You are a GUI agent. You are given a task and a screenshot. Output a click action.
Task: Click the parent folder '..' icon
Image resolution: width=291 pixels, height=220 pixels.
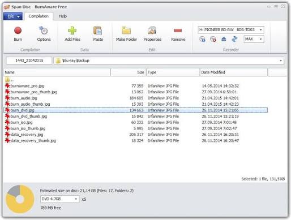click(x=7, y=79)
